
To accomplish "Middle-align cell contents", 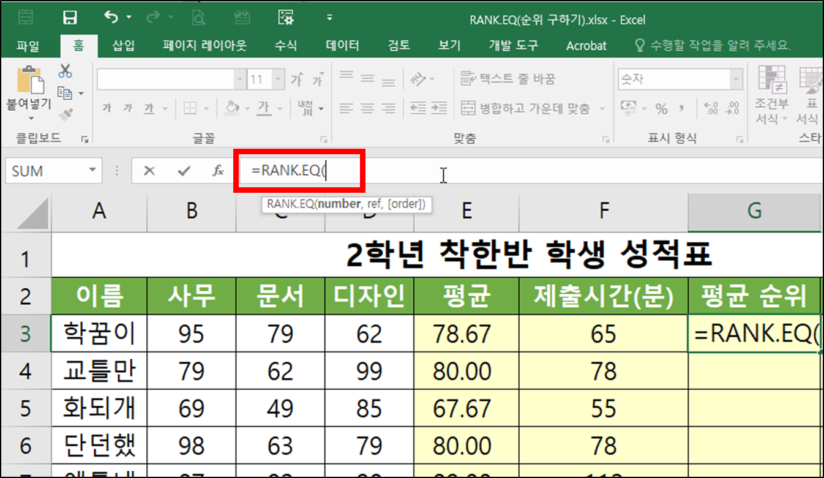I will tap(367, 79).
